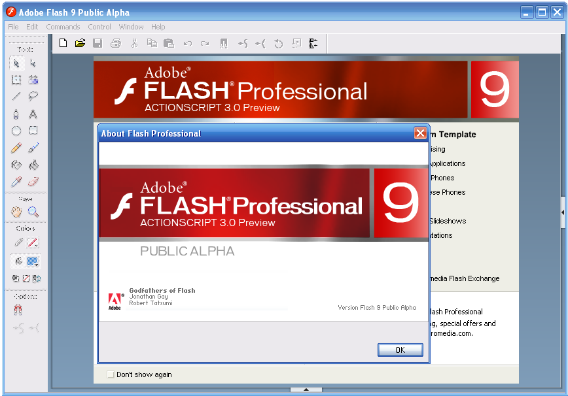Open the Control menu
This screenshot has height=396, width=568.
[x=99, y=27]
